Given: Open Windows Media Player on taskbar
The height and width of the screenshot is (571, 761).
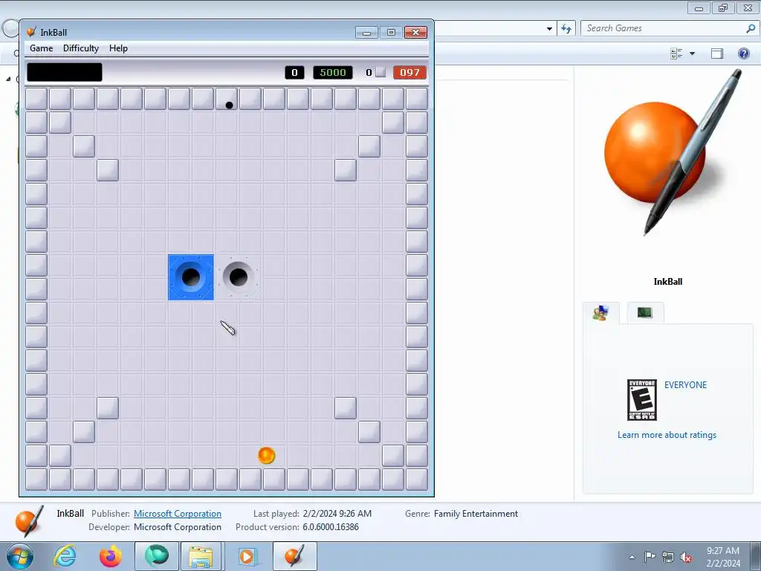Looking at the screenshot, I should click(x=247, y=556).
